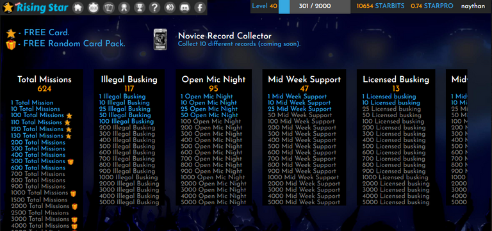Open the naythan user profile
This screenshot has width=492, height=231.
tap(473, 6)
